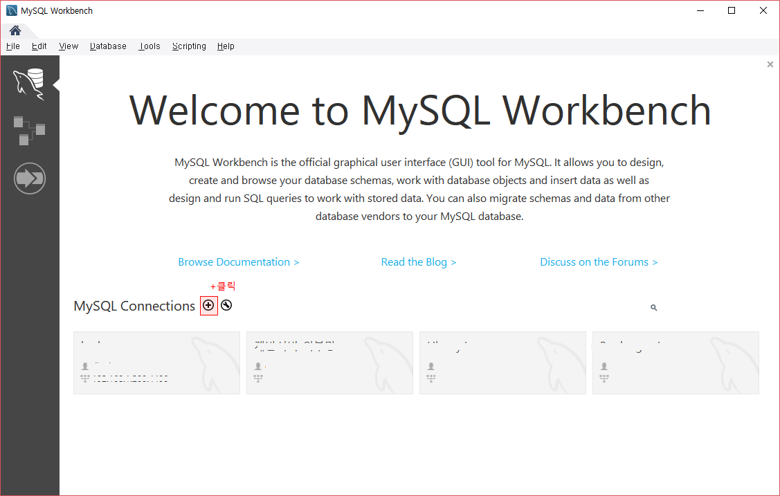
Task: Open the first connection tile
Action: (156, 362)
